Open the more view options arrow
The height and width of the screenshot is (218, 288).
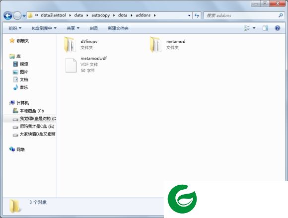pyautogui.click(x=254, y=28)
